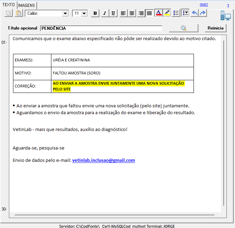The image size is (235, 228).
Task: Click the paste clipboard icon
Action: (19, 13)
